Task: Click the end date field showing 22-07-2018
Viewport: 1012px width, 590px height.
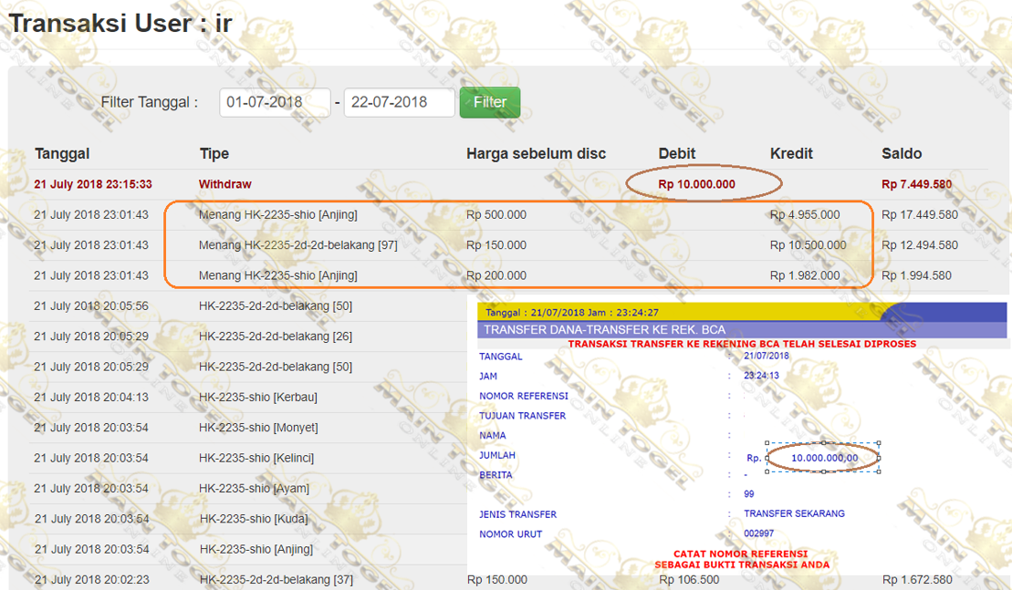Action: click(399, 102)
